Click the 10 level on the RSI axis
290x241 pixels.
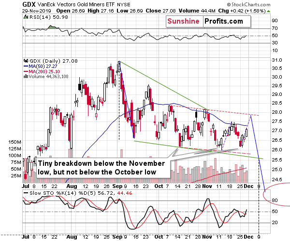click(275, 51)
